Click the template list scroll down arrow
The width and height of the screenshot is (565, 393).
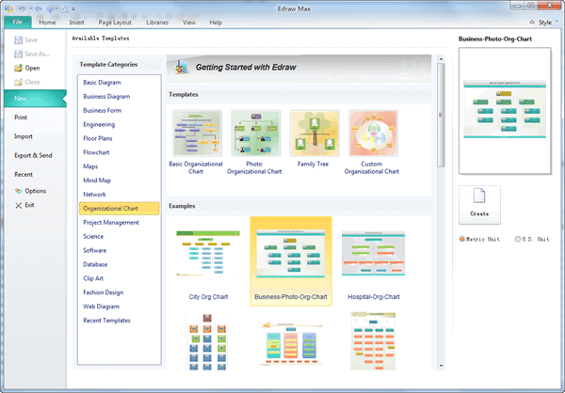[441, 366]
